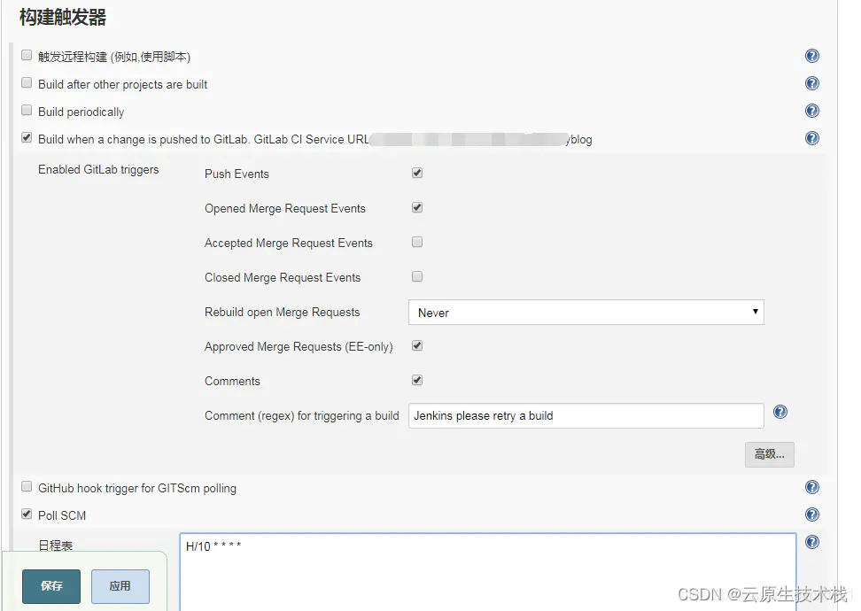
Task: Open help for GitHub hook trigger
Action: coord(811,487)
